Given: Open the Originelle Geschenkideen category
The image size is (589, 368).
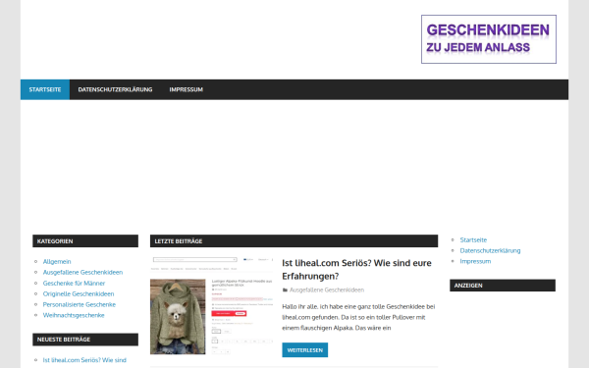Looking at the screenshot, I should (x=79, y=293).
